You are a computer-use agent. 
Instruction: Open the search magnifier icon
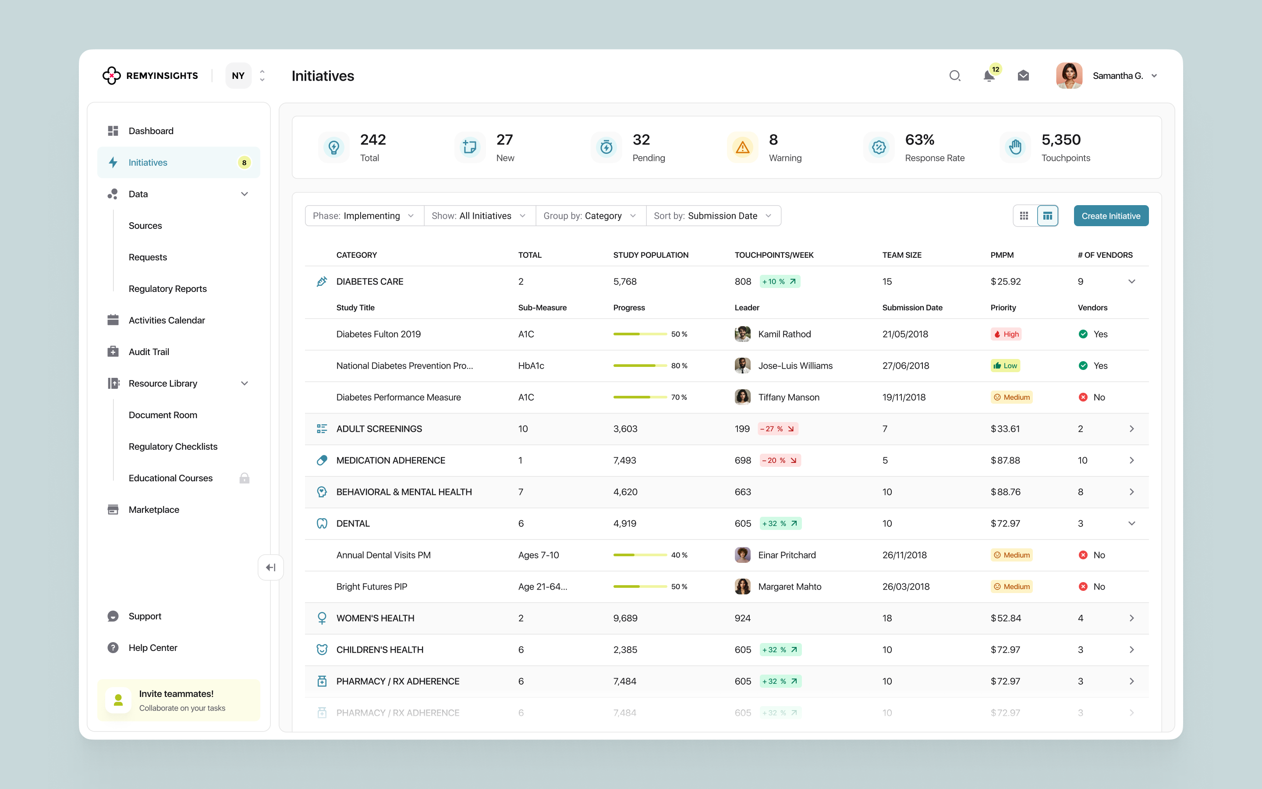(954, 76)
